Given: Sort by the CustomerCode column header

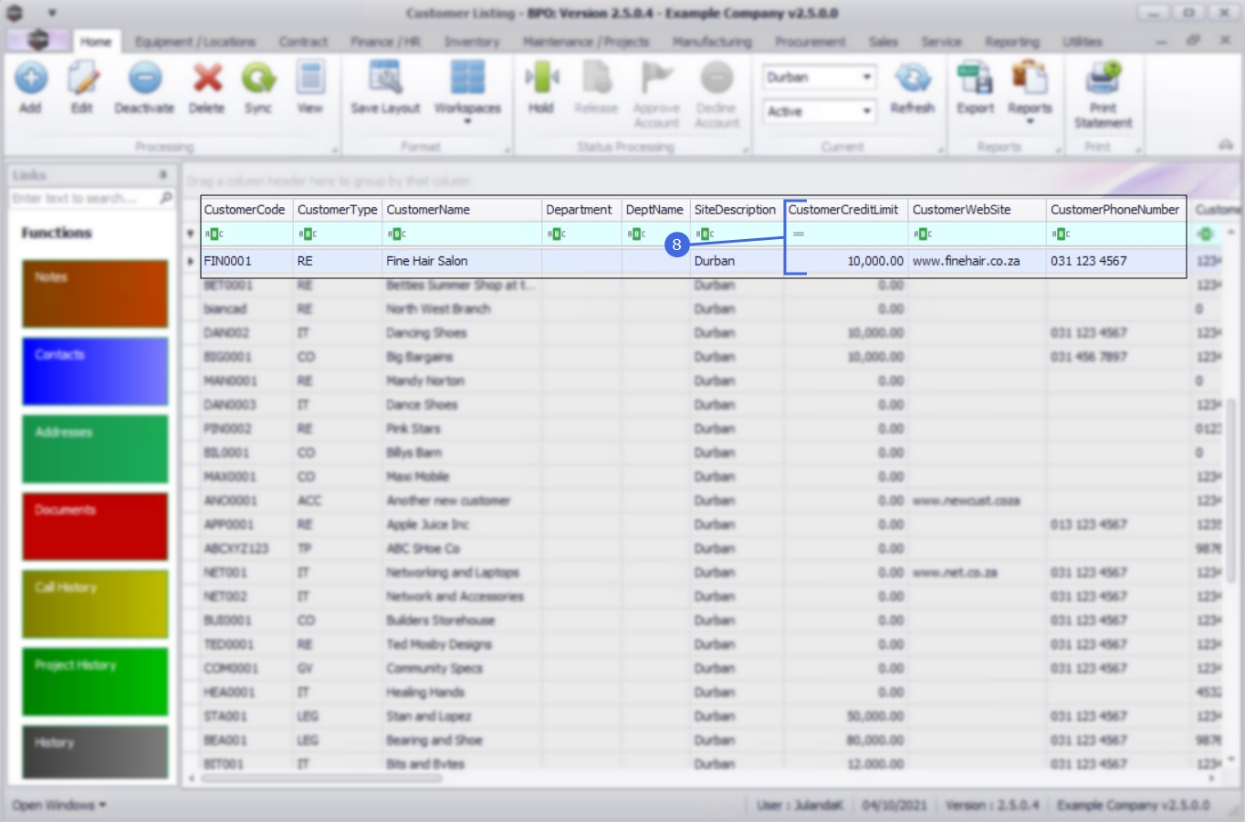Looking at the screenshot, I should tap(246, 210).
